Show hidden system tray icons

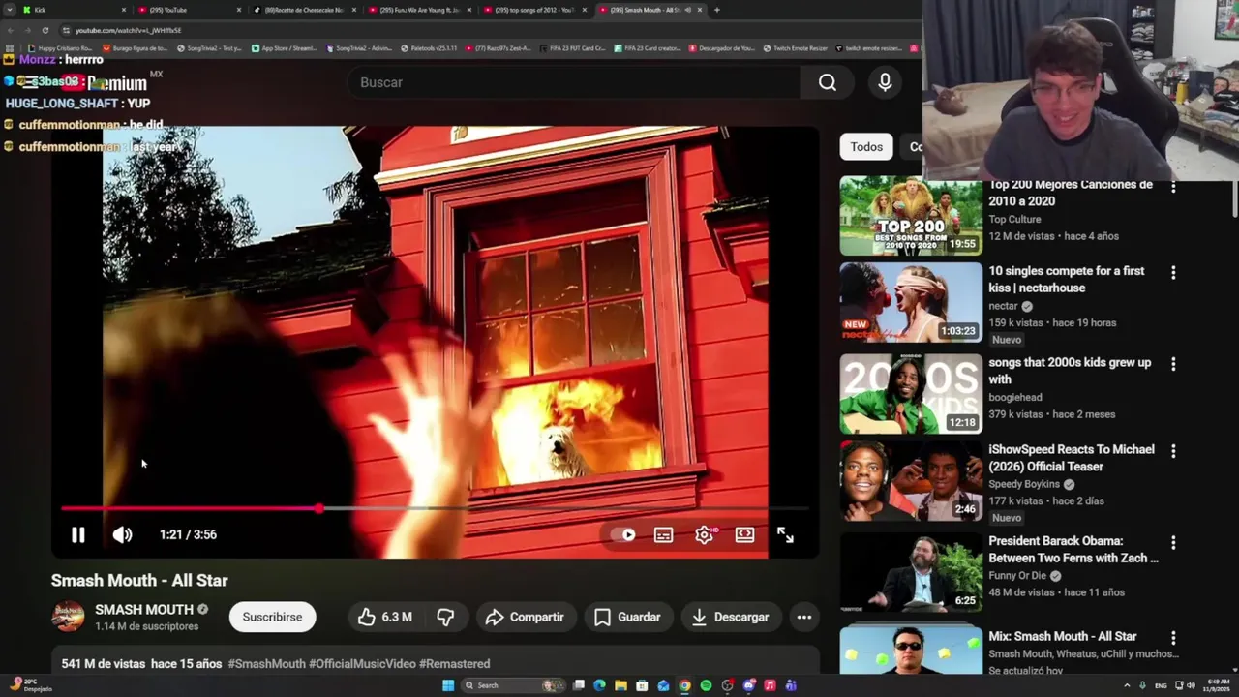click(x=1127, y=685)
